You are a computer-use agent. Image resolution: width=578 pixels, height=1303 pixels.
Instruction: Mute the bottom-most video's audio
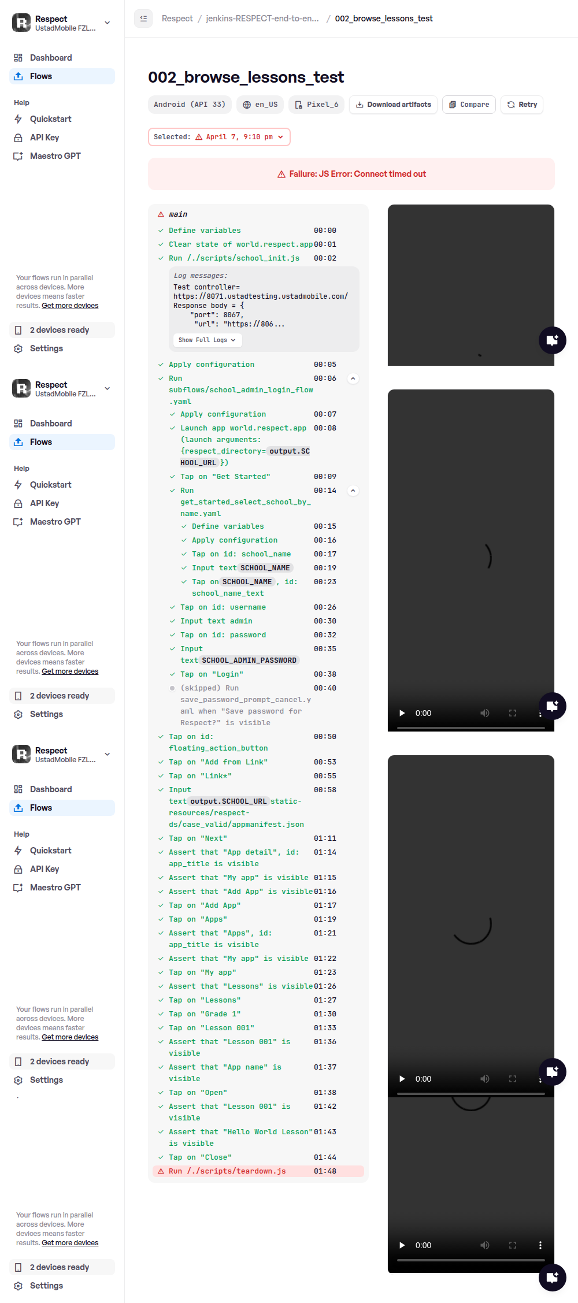[x=484, y=1245]
